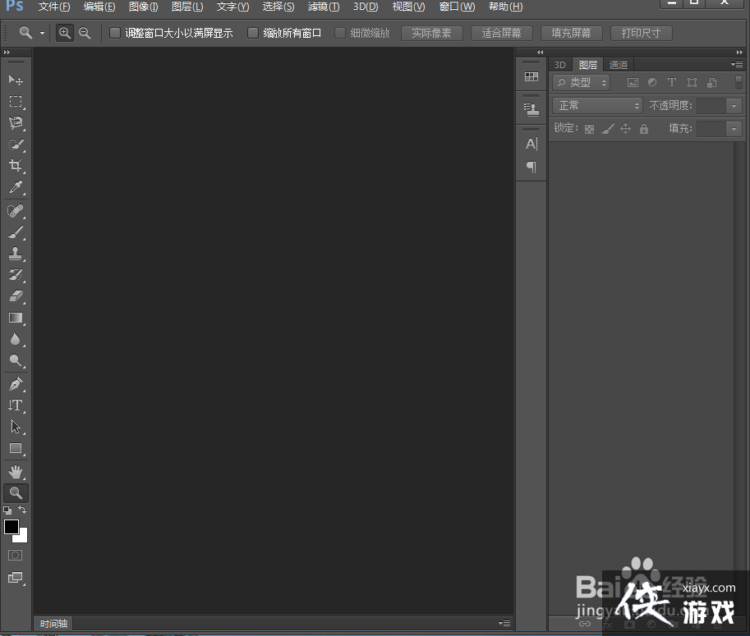Select the Path Selection tool
This screenshot has height=636, width=750.
16,427
